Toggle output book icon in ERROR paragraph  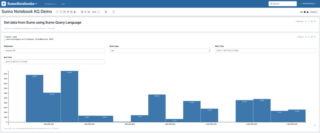[x=312, y=37]
